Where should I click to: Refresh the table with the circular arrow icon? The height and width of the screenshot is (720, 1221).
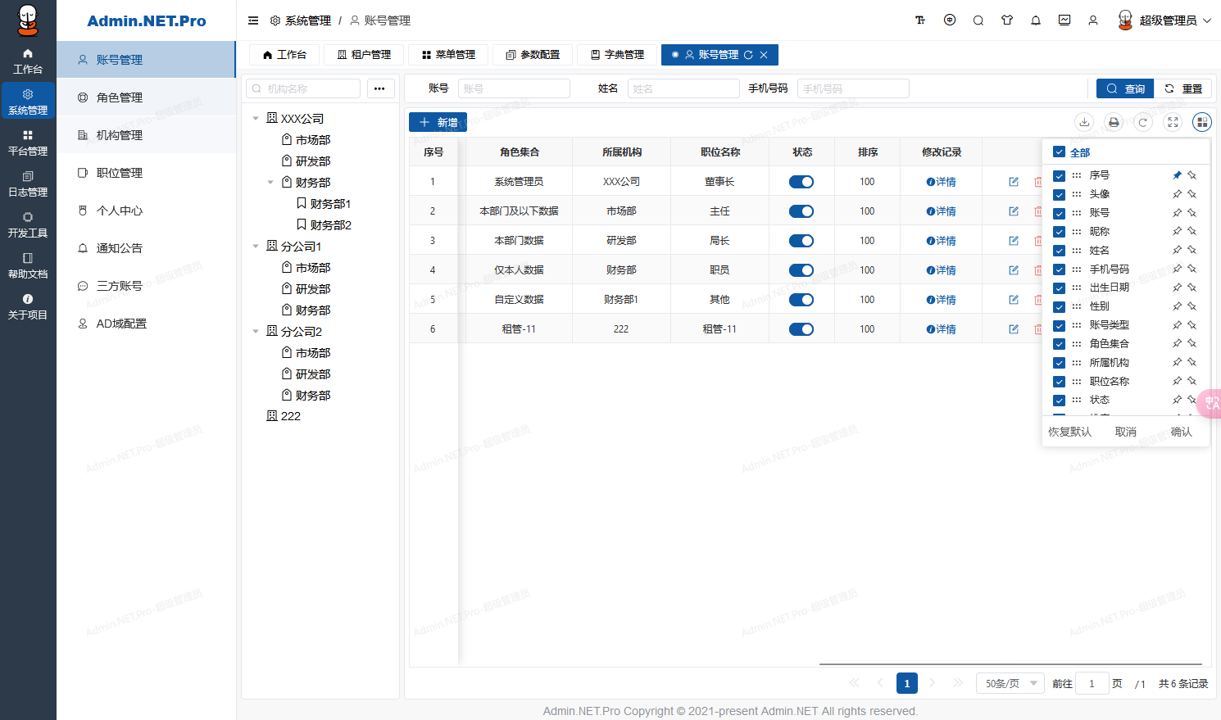tap(1143, 122)
